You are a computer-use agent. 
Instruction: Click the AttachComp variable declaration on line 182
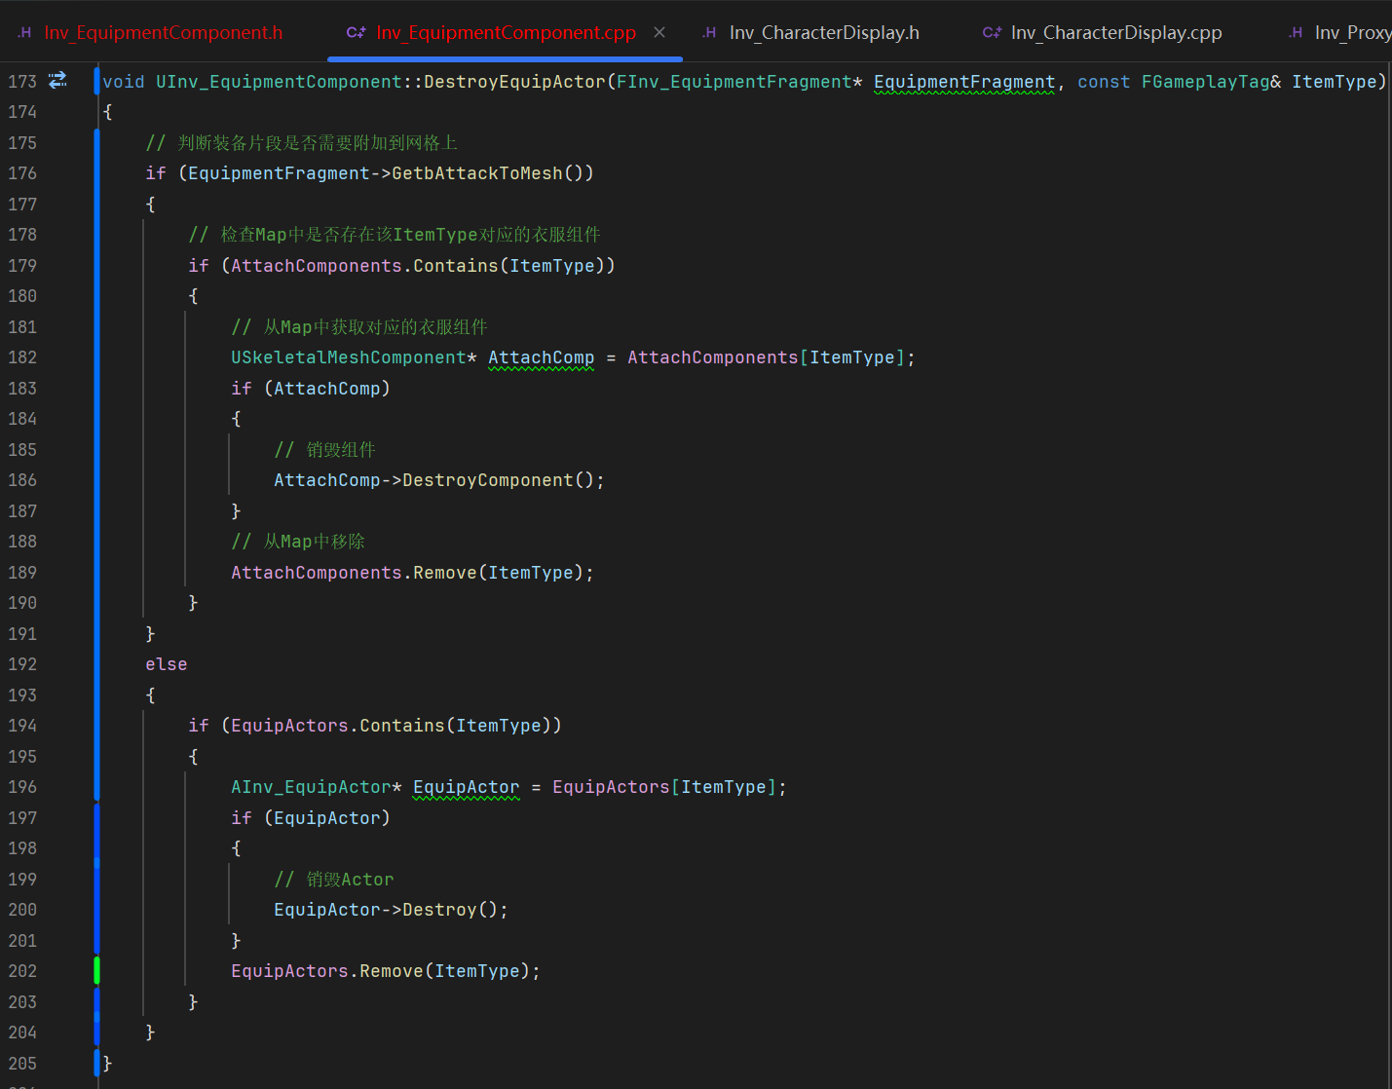click(x=541, y=357)
